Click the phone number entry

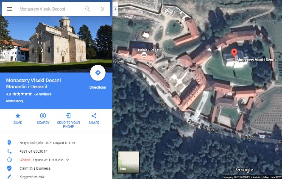(x=34, y=151)
